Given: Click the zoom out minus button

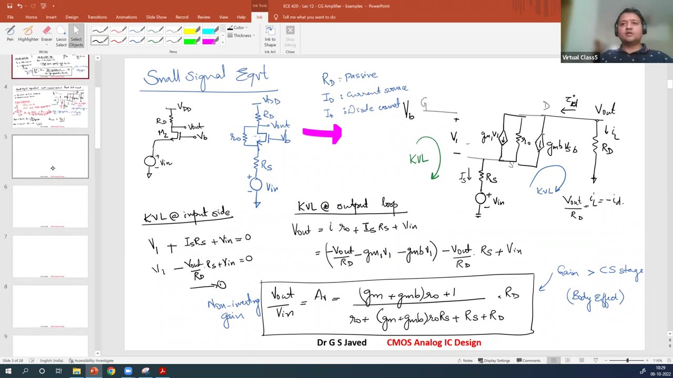Looking at the screenshot, I should tap(605, 361).
